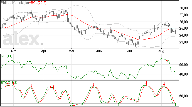The height and width of the screenshot is (107, 192).
Task: Click the red sell arrow on RSI panel
Action: point(167,60)
